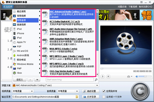Choose MP3-MPEG Layer-3 Audio (*.mp3)

(67, 64)
